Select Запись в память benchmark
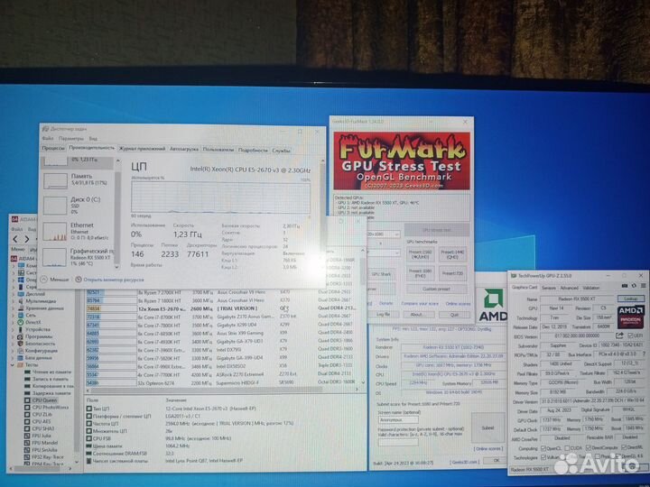The image size is (650, 487). (51, 379)
